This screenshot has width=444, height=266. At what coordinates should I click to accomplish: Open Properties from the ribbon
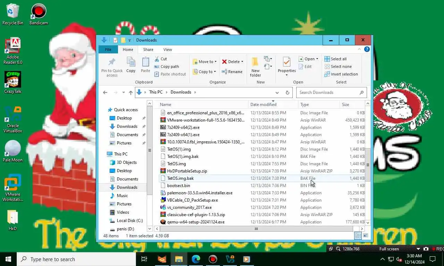287,66
